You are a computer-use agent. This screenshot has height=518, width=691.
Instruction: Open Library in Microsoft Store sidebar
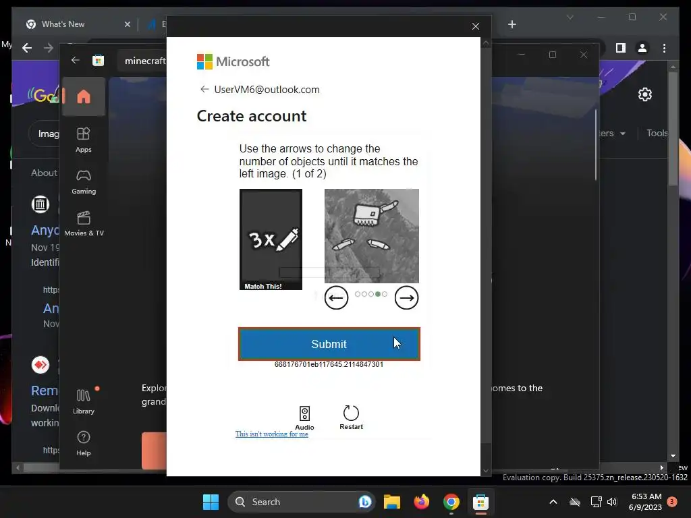tap(84, 401)
